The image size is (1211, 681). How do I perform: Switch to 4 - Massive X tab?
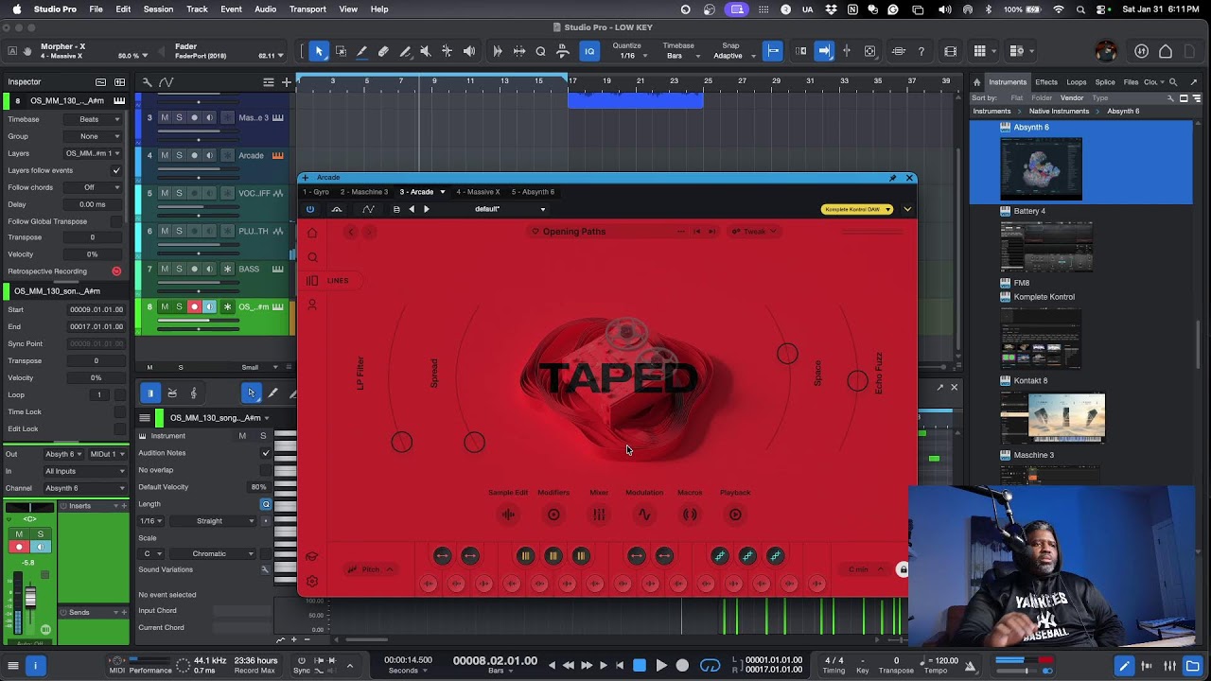479,192
